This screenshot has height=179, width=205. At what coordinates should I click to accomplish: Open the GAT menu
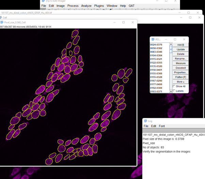(x=131, y=6)
